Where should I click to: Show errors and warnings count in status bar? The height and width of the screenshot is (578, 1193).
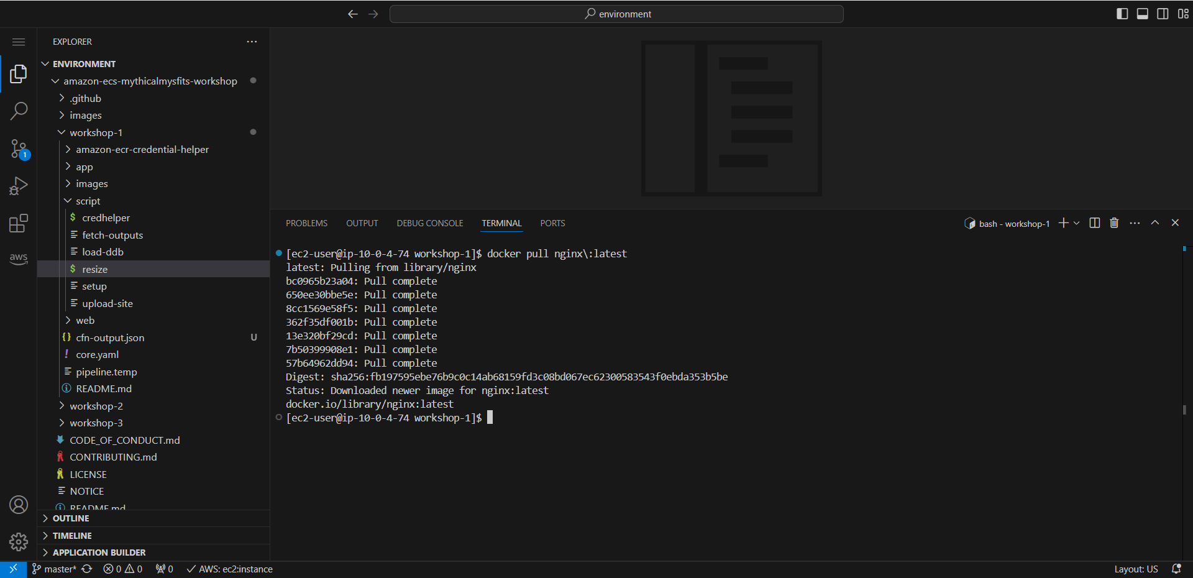[x=123, y=569]
